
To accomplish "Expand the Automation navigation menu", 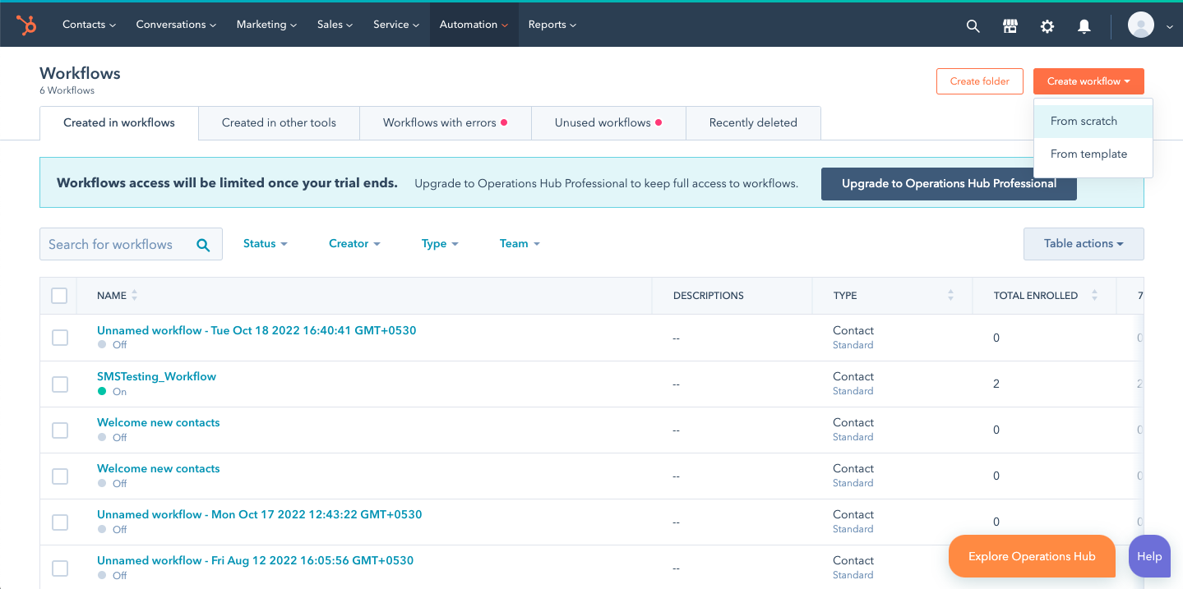I will (474, 25).
